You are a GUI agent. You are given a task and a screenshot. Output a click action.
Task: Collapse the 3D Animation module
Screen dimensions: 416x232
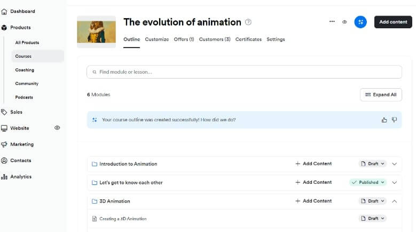coord(394,201)
